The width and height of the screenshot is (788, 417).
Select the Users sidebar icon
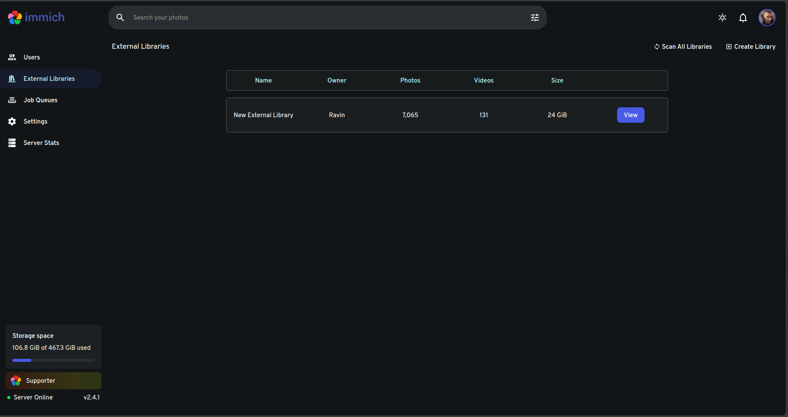point(12,57)
